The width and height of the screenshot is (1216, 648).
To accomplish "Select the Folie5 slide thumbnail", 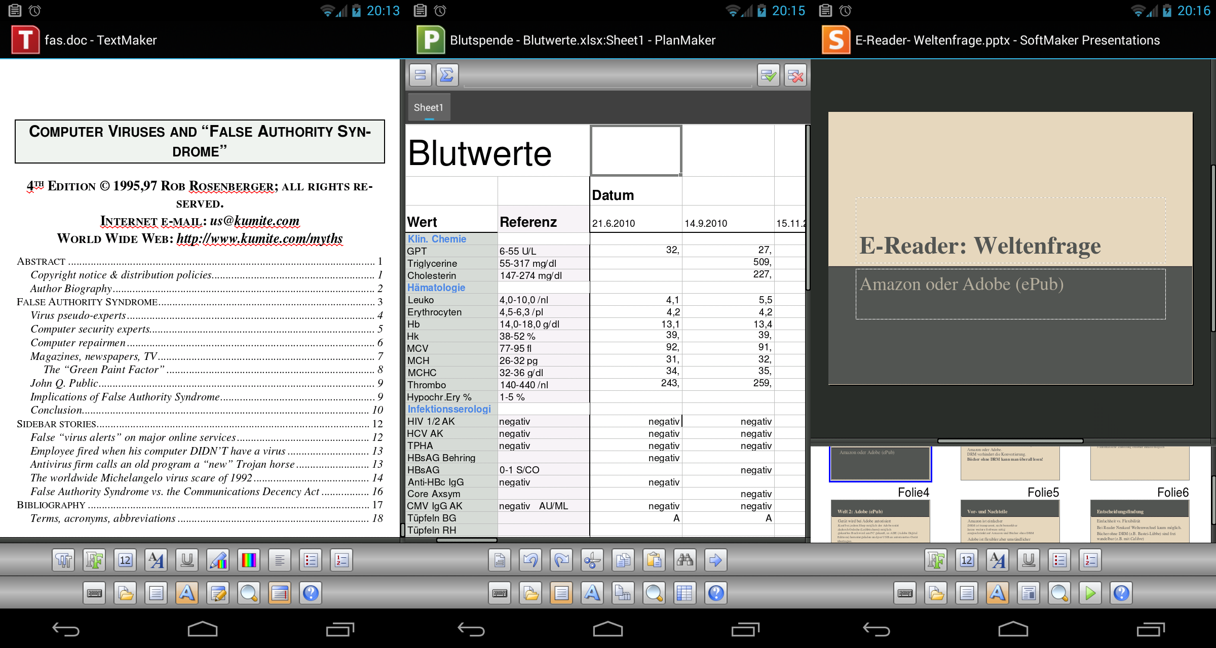I will click(1010, 521).
